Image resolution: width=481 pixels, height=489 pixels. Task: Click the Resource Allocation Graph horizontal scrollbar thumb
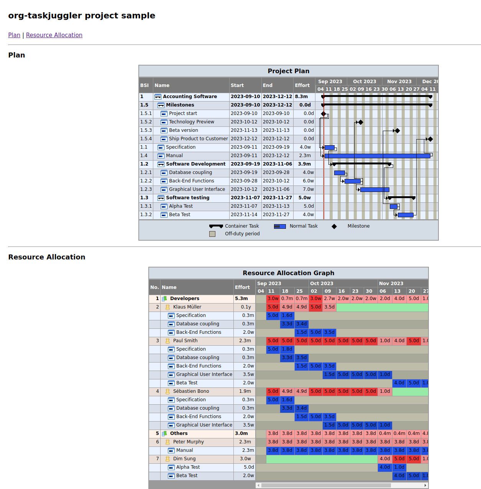pyautogui.click(x=326, y=486)
